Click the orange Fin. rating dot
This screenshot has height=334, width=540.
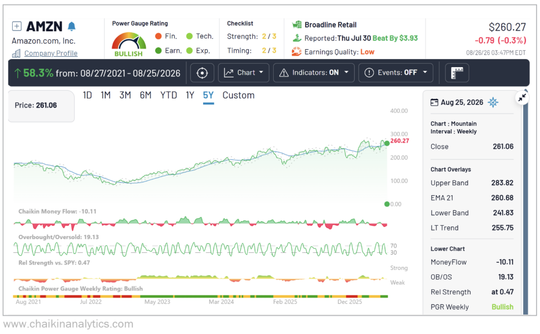(158, 36)
